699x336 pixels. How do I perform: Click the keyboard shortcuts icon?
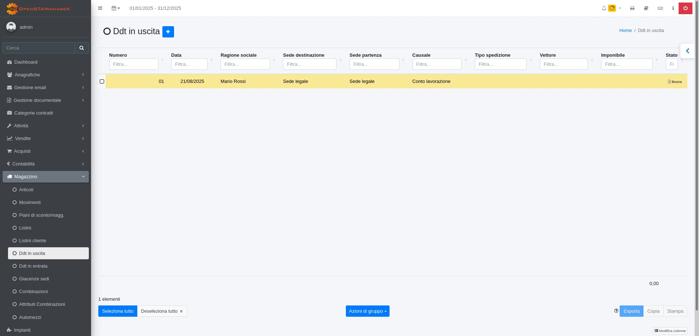pyautogui.click(x=660, y=8)
